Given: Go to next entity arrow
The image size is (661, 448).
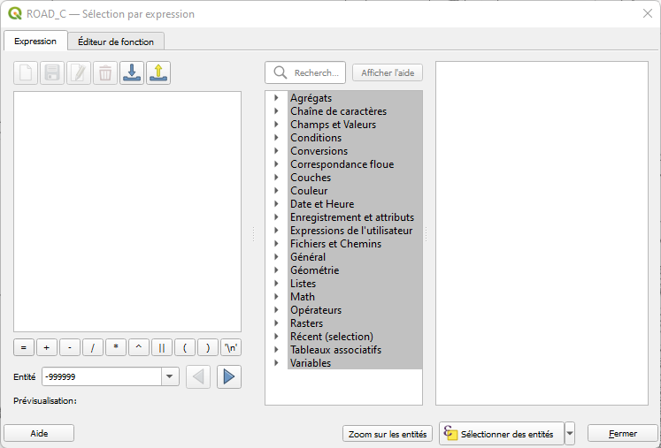Looking at the screenshot, I should click(229, 376).
